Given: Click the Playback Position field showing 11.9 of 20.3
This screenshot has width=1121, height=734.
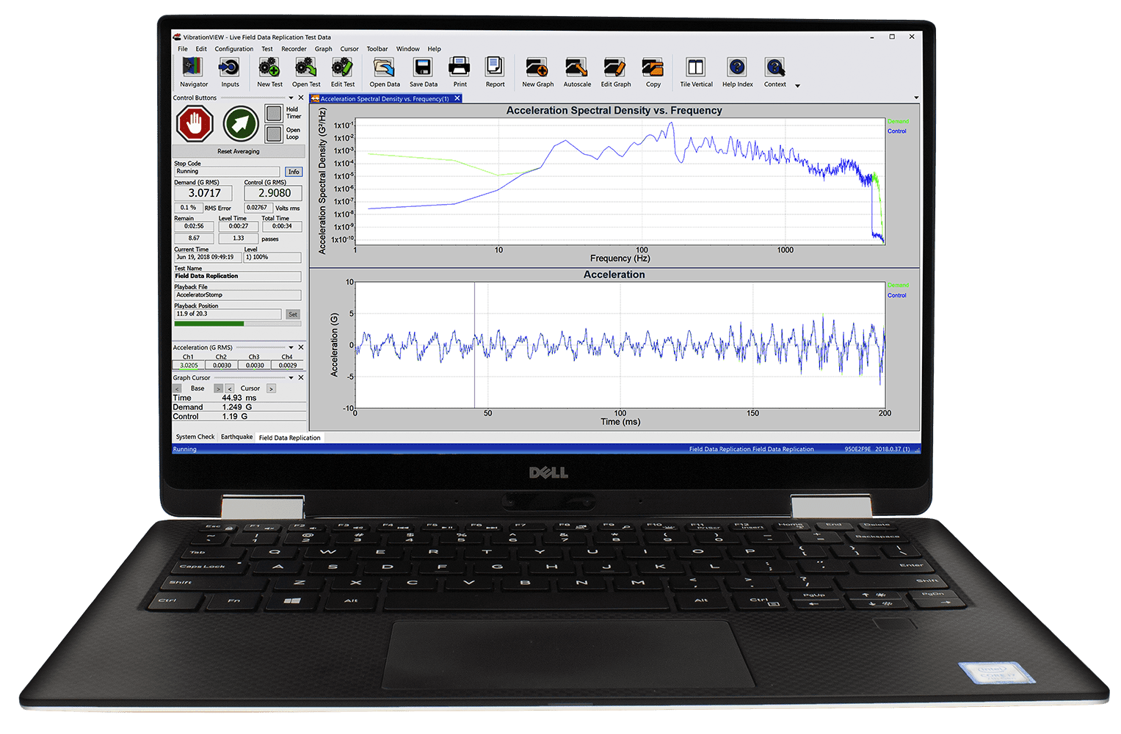Looking at the screenshot, I should tap(228, 314).
